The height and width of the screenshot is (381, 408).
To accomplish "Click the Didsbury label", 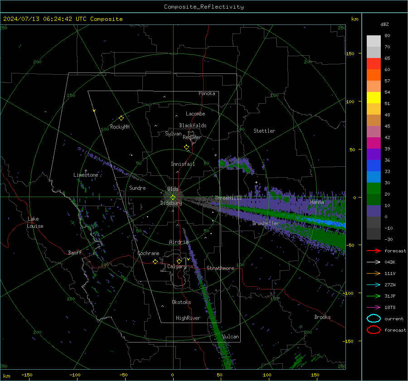I will [x=171, y=203].
